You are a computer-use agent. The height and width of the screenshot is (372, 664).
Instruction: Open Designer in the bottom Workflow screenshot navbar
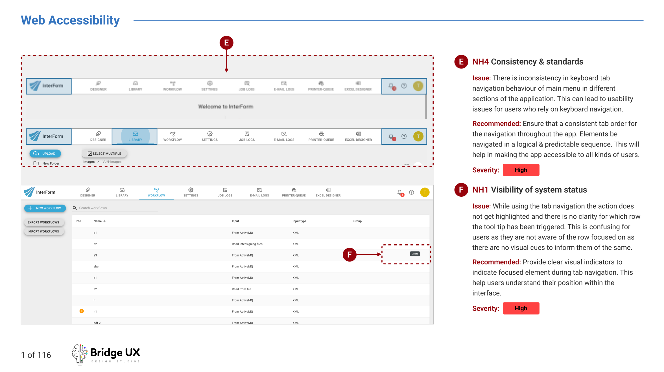click(88, 192)
